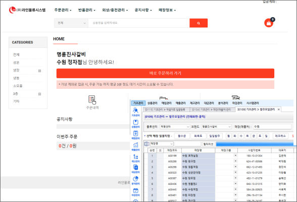This screenshot has width=297, height=202.
Task: Click the 매출관리 chart sidebar icon
Action: click(135, 147)
